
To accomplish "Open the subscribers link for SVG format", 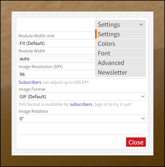I will coord(81,104).
